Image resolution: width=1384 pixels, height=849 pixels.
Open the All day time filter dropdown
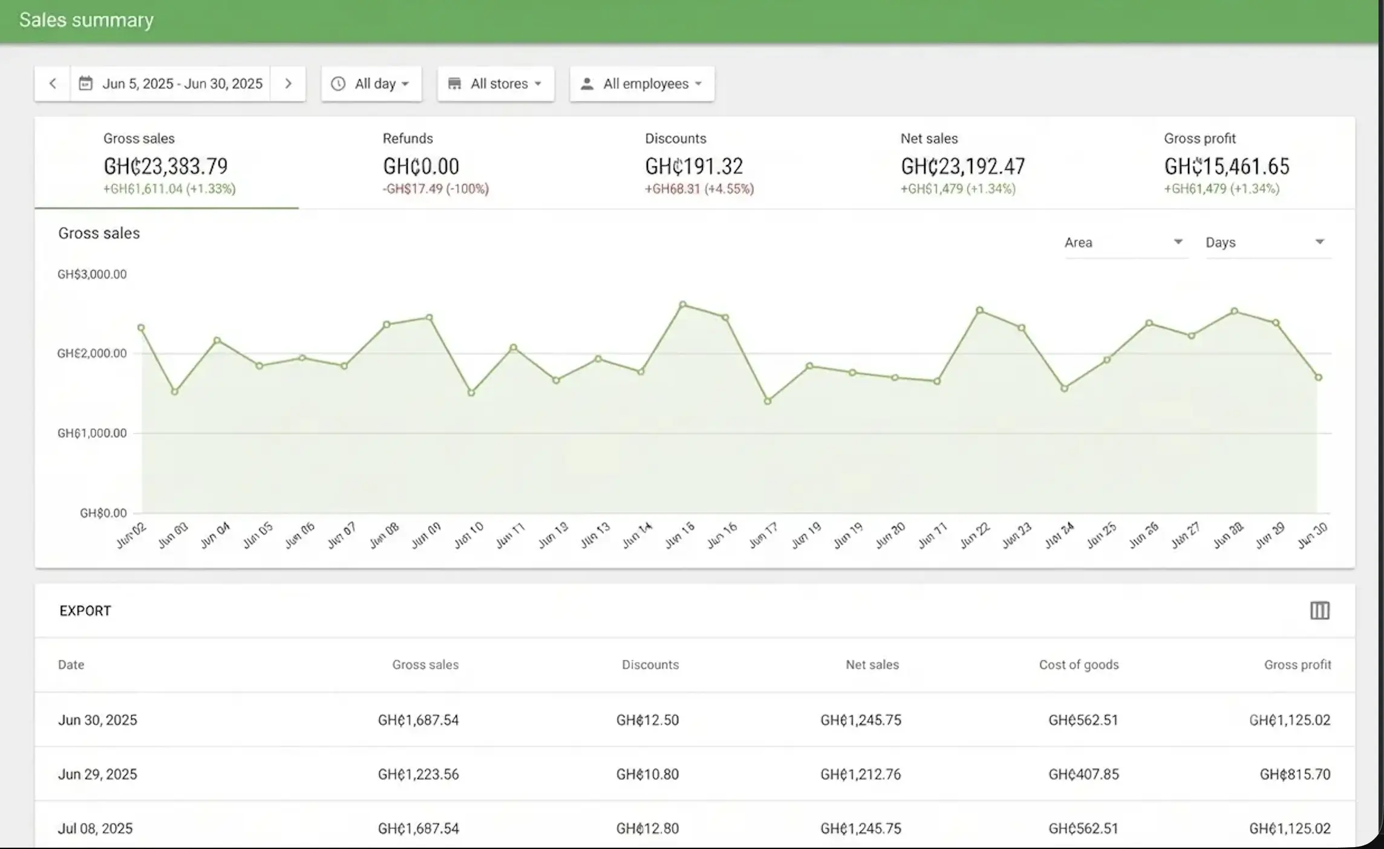tap(371, 83)
